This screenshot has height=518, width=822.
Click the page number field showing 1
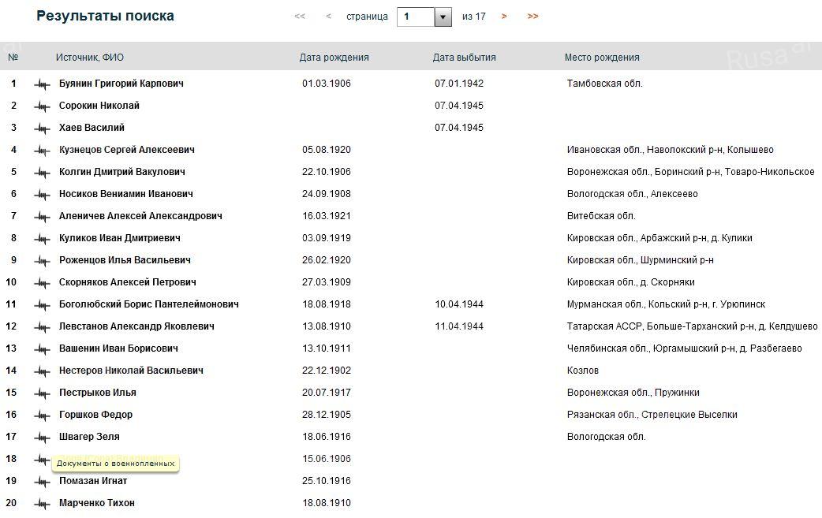click(415, 17)
